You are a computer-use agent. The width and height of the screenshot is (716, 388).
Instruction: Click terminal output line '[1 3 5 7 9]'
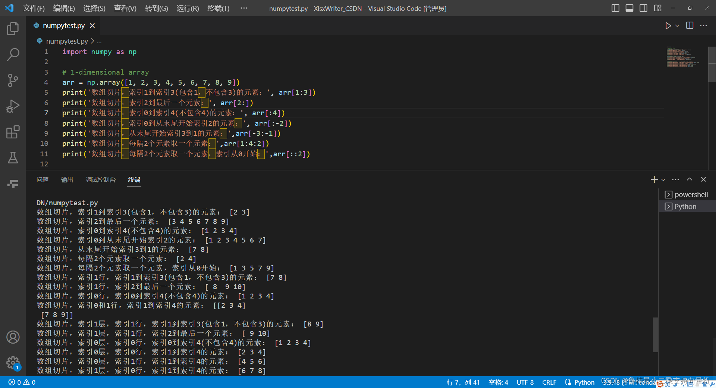252,268
